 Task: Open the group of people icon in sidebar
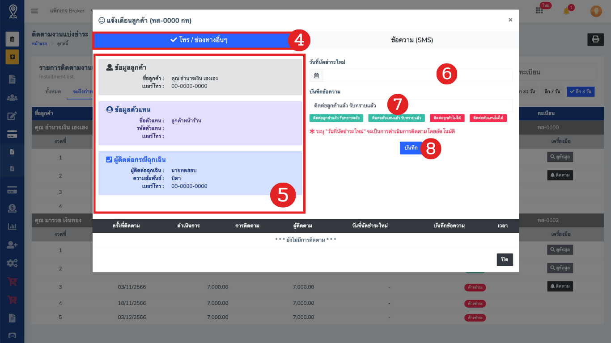[x=12, y=98]
